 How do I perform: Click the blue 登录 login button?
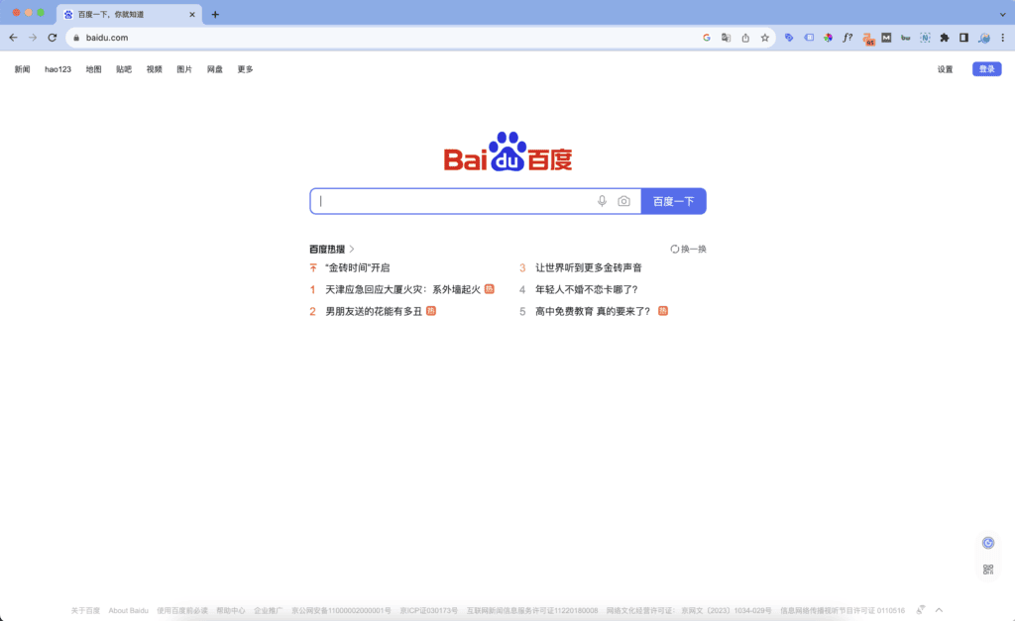(x=986, y=69)
